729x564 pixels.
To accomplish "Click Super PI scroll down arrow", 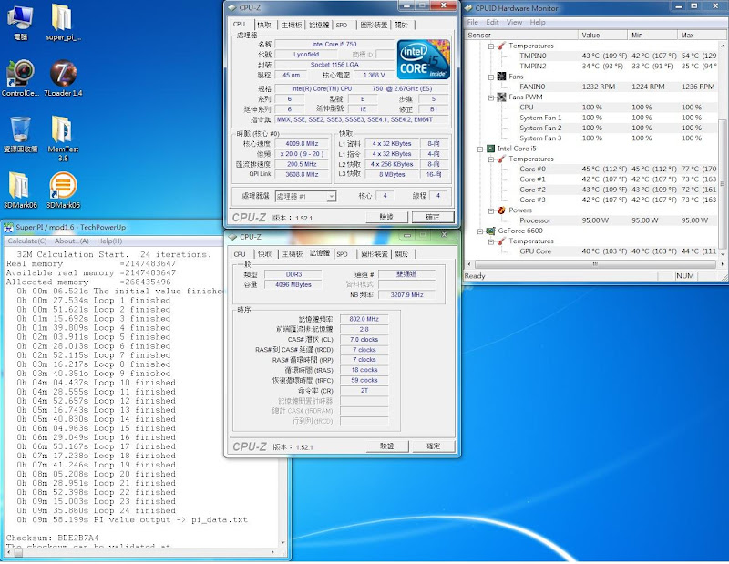I will click(x=282, y=543).
